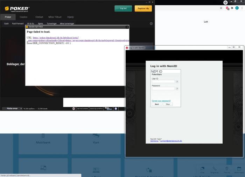The image size is (245, 177).
Task: Open Chrome profile avatar K
Action: (x=237, y=8)
